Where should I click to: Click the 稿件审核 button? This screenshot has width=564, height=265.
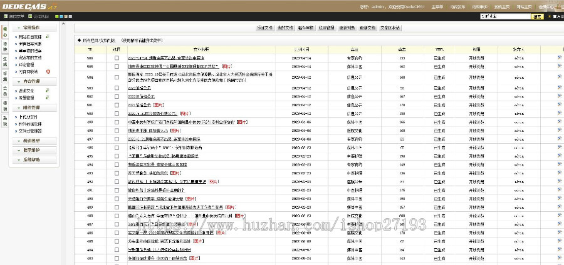coord(306,28)
